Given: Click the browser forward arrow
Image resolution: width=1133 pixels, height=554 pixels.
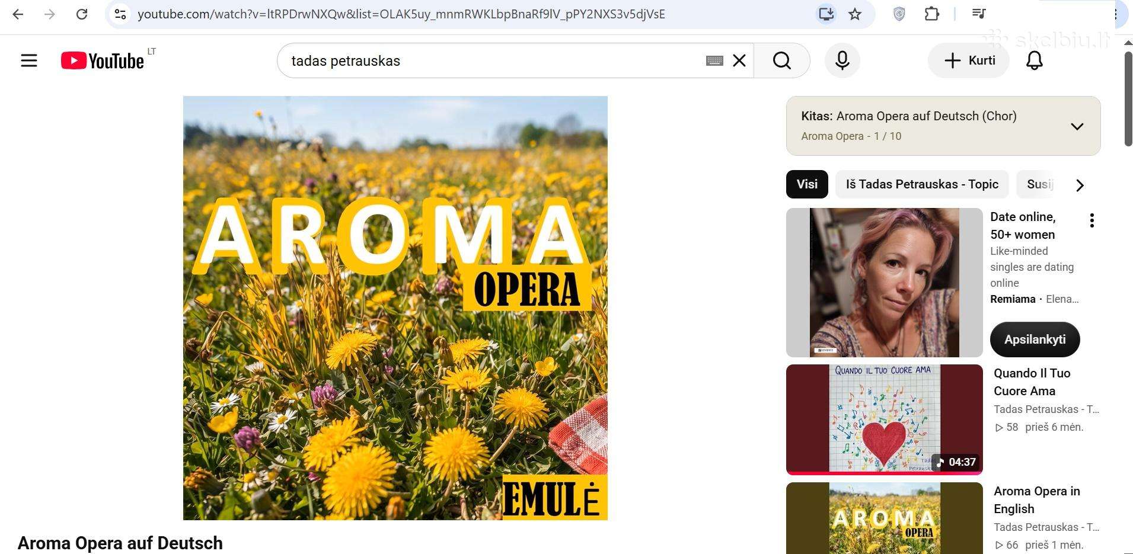Looking at the screenshot, I should click(50, 14).
